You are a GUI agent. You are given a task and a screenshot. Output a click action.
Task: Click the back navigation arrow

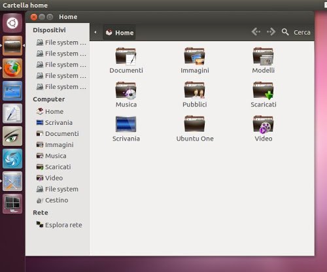(256, 32)
